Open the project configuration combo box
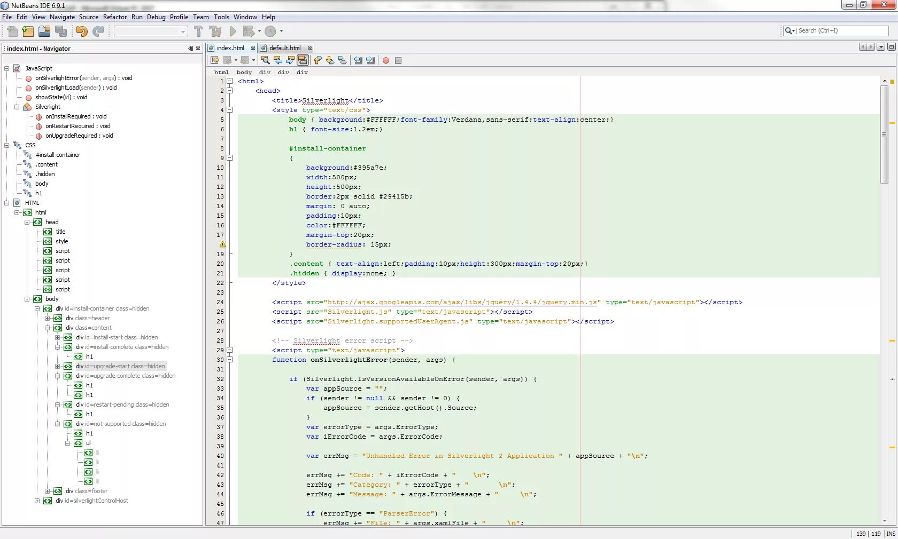 (x=151, y=31)
